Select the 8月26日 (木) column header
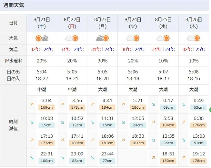 193,23
